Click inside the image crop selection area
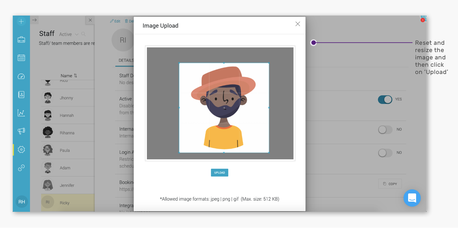 coord(224,108)
